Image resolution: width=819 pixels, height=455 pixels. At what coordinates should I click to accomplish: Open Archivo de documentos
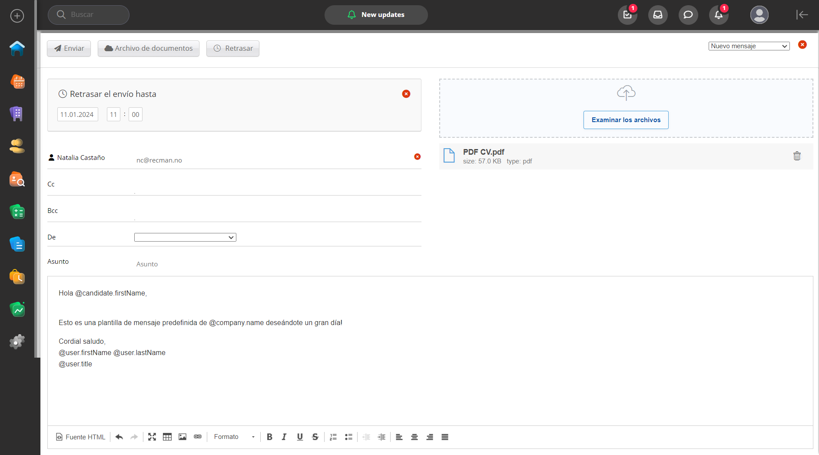pyautogui.click(x=149, y=48)
